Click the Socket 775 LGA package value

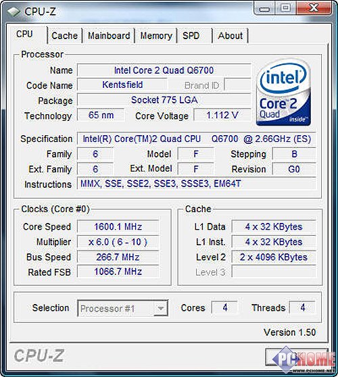pyautogui.click(x=164, y=100)
